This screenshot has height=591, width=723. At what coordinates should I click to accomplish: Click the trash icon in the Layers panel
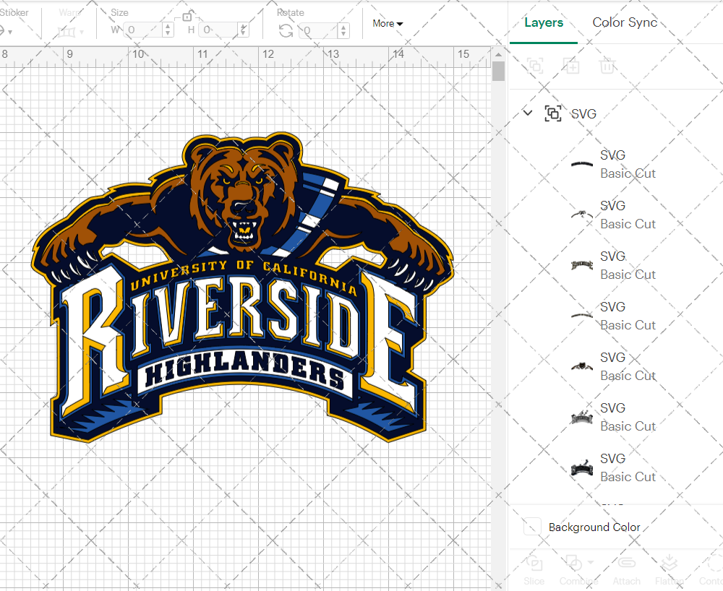coord(607,66)
